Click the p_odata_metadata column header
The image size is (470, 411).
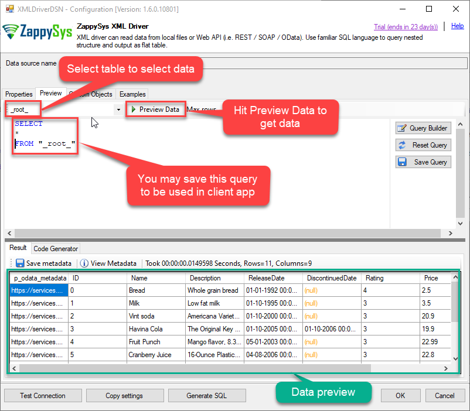pyautogui.click(x=39, y=278)
